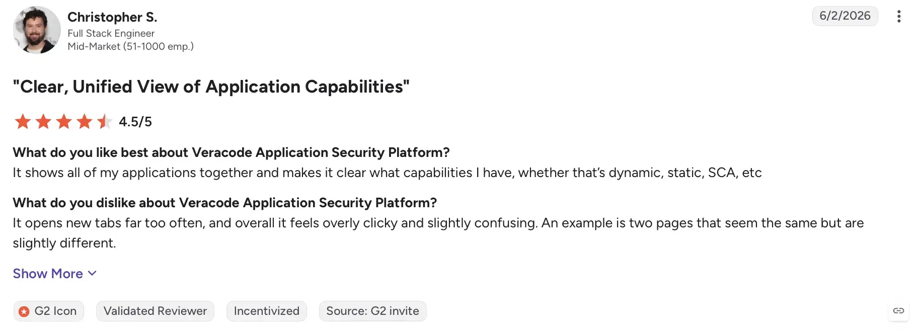Click the second rating star
The width and height of the screenshot is (920, 335).
click(43, 122)
